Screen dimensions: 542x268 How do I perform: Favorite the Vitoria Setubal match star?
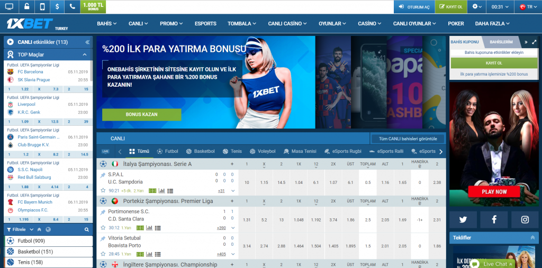tap(103, 254)
